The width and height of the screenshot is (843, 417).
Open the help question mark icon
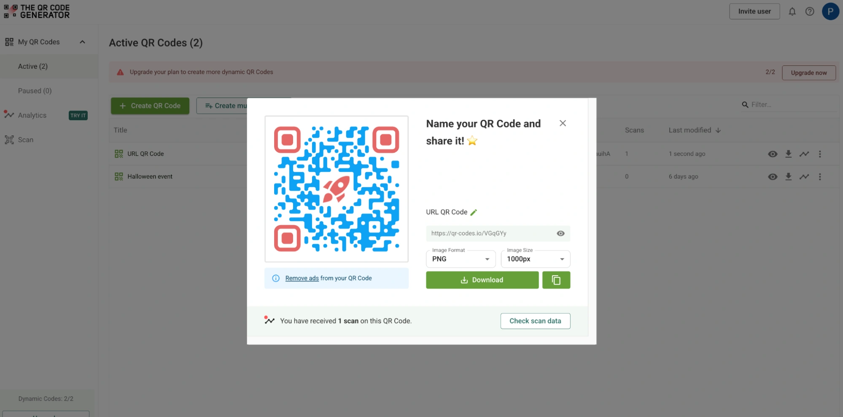810,11
